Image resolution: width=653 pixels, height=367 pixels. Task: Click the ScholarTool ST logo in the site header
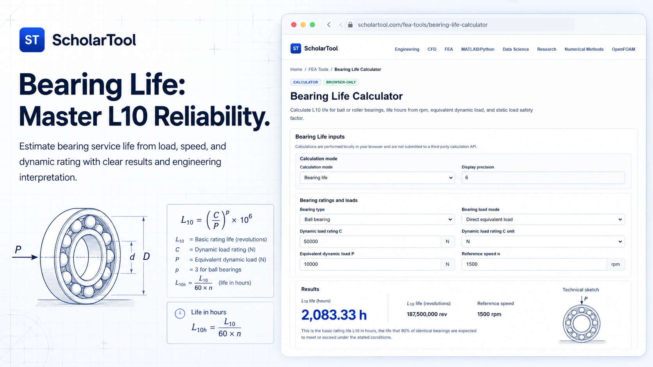[x=296, y=48]
